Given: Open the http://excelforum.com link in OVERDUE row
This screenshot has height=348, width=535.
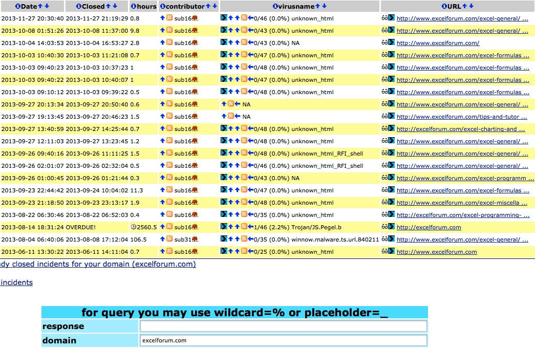Looking at the screenshot, I should (429, 227).
